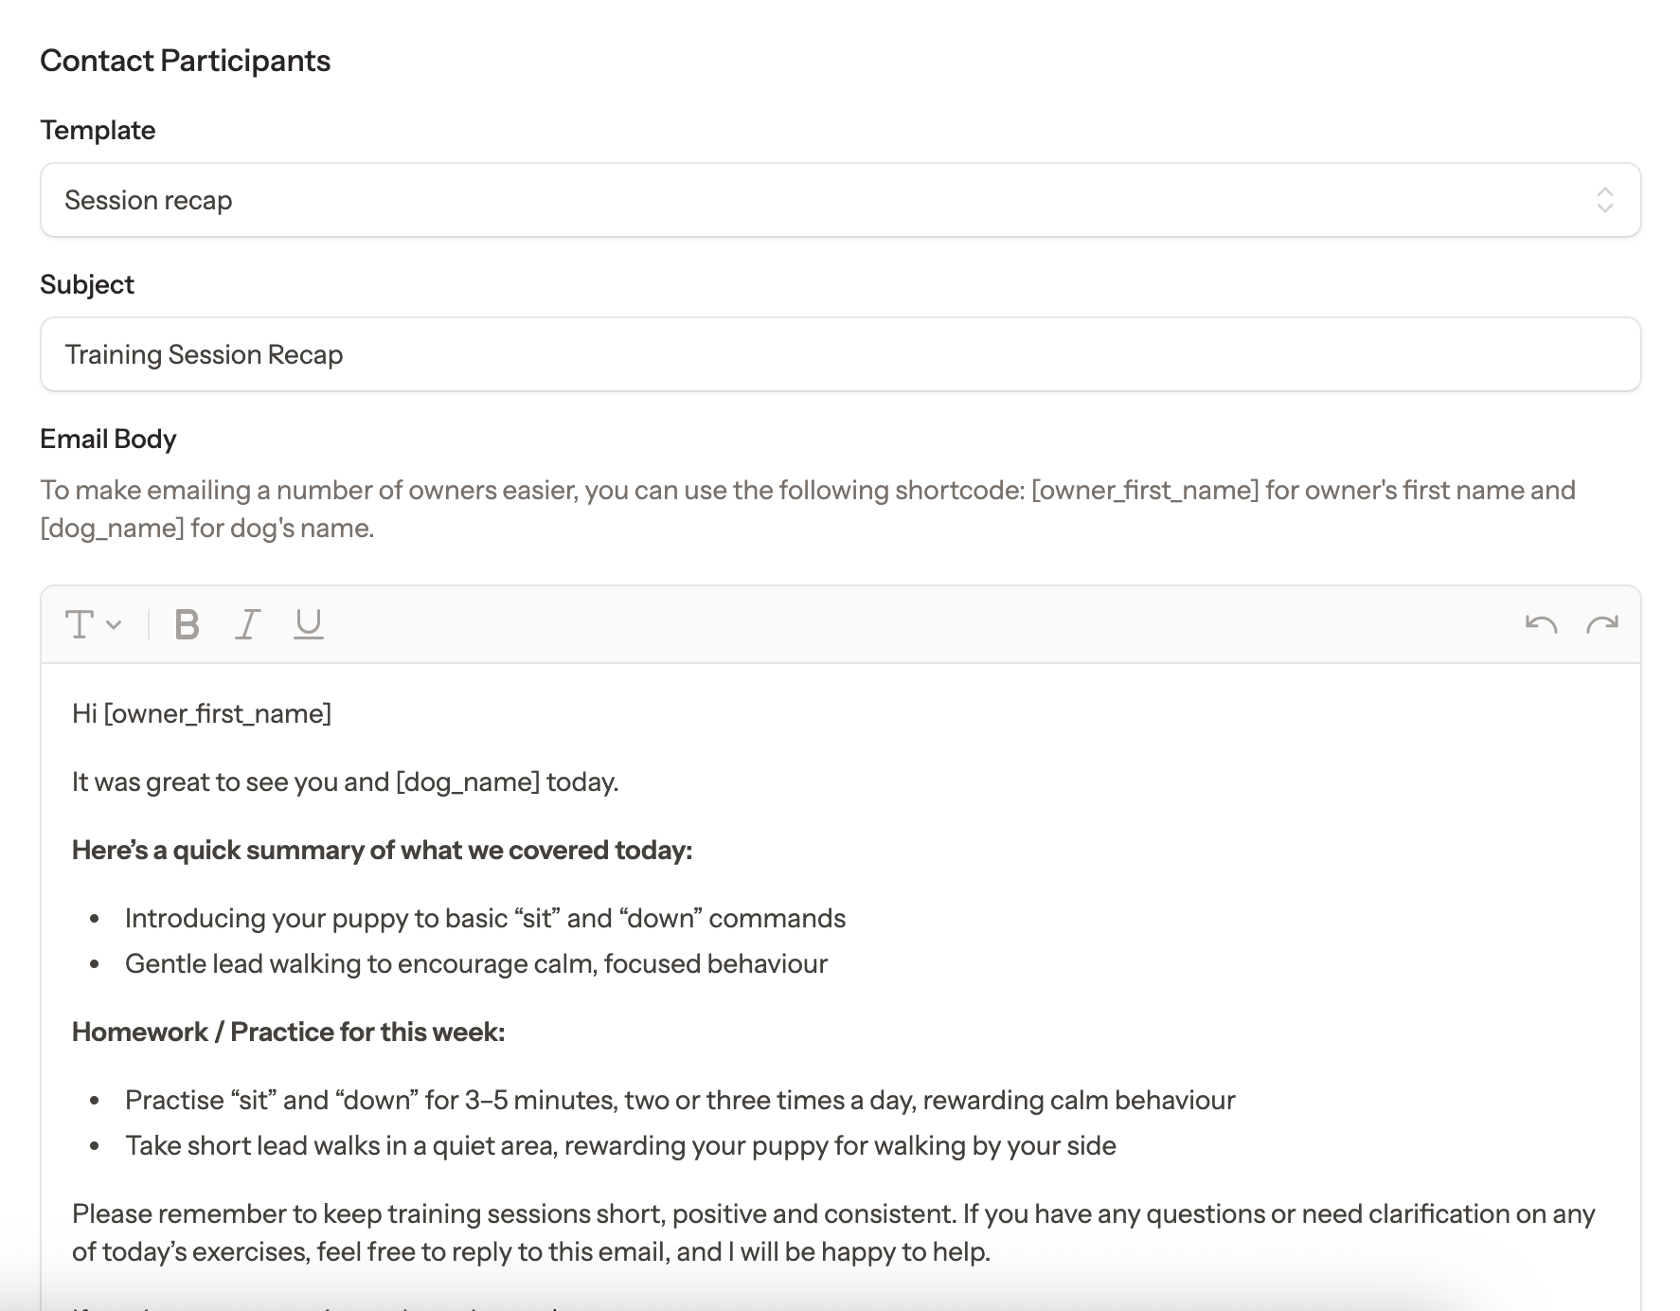Screen dimensions: 1680x1311
Task: Click the up-down chevron on the Template selector
Action: (x=1604, y=200)
